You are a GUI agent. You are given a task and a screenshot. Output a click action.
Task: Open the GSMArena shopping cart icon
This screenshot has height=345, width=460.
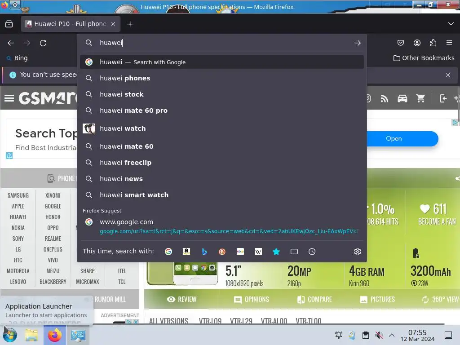pyautogui.click(x=420, y=98)
